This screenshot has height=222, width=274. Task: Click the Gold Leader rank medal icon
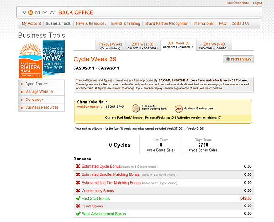click(x=135, y=108)
